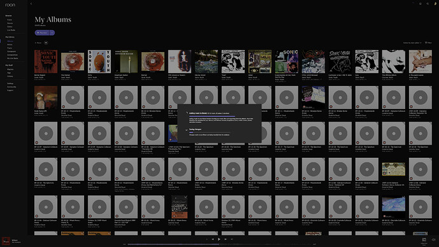This screenshot has width=439, height=247.
Task: Open the Sorted by date added dropdown
Action: click(412, 43)
